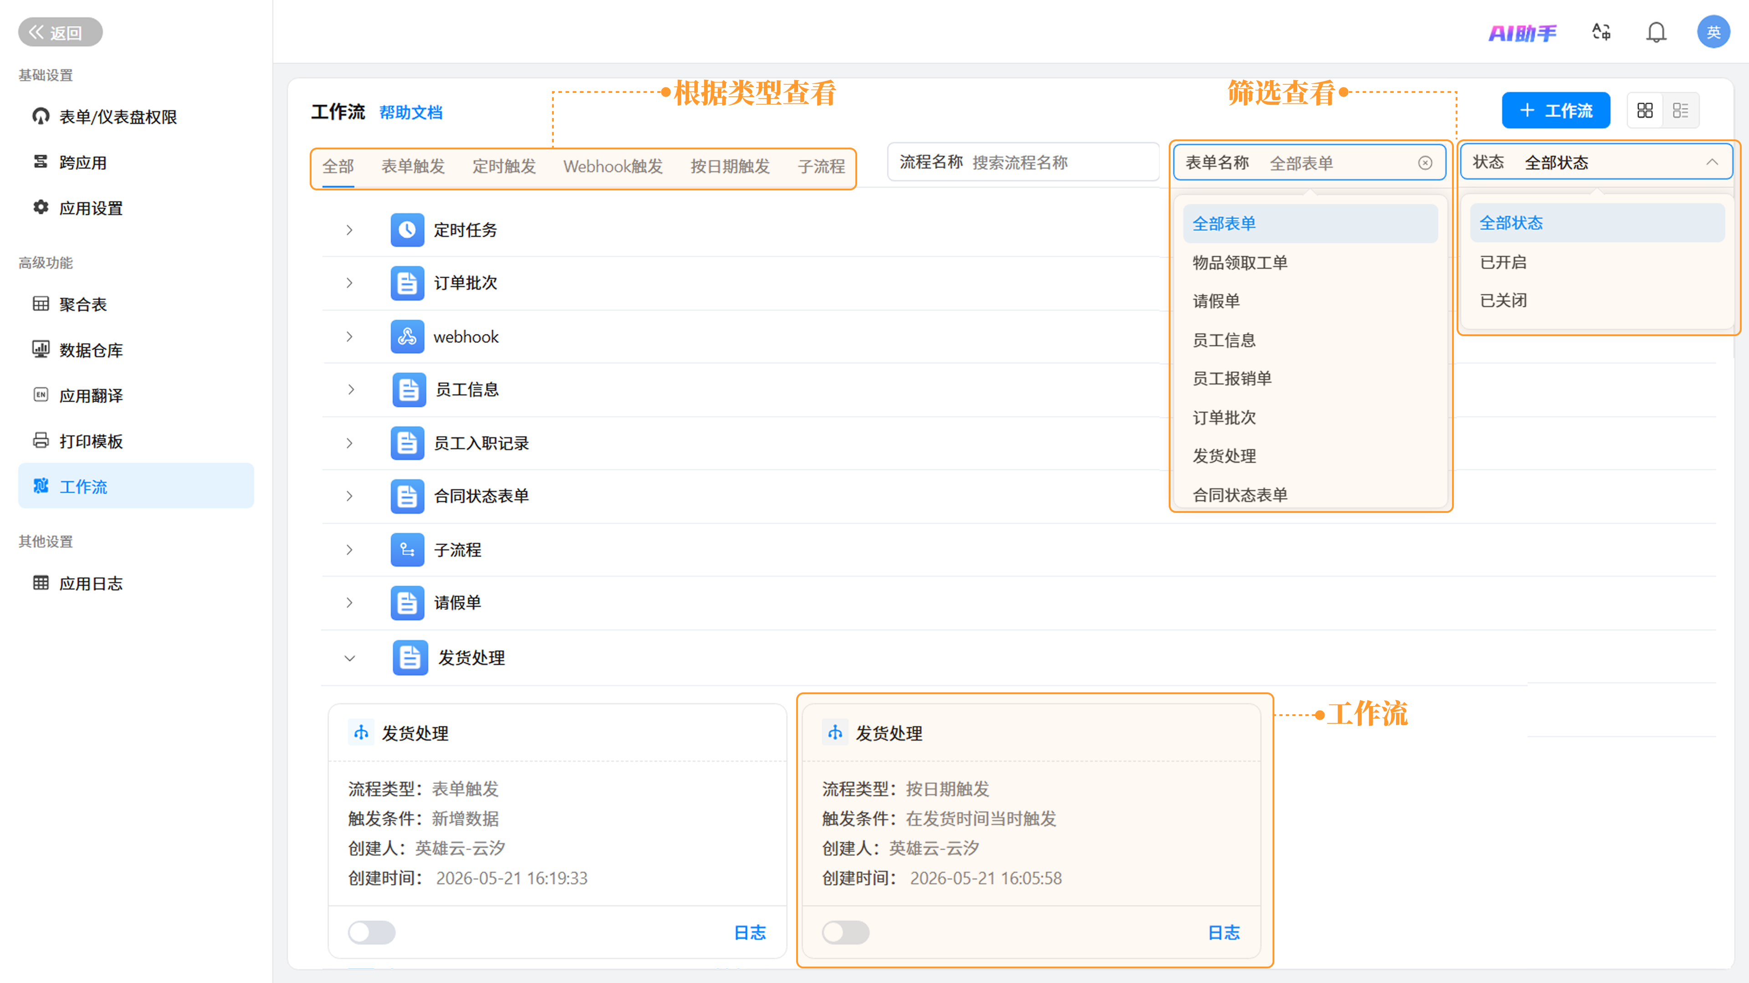1749x983 pixels.
Task: Select the 子流程 tab
Action: pos(821,166)
